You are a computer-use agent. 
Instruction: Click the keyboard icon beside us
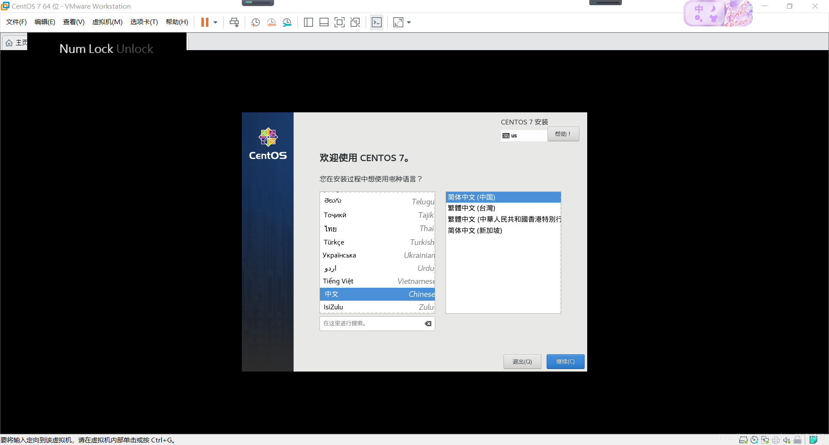click(506, 136)
